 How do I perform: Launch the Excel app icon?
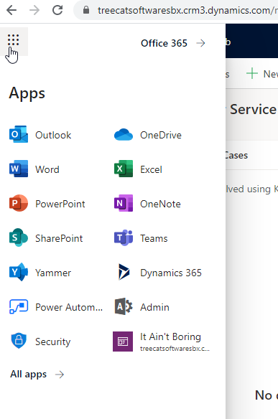[x=124, y=169]
